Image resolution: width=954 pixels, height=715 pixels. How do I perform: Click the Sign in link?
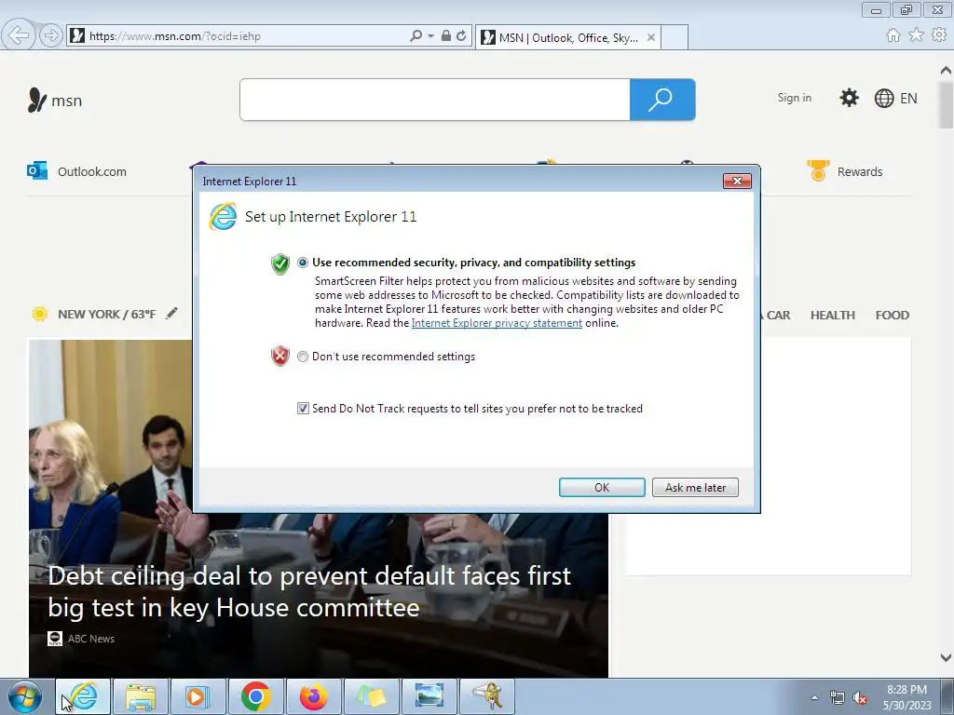794,98
